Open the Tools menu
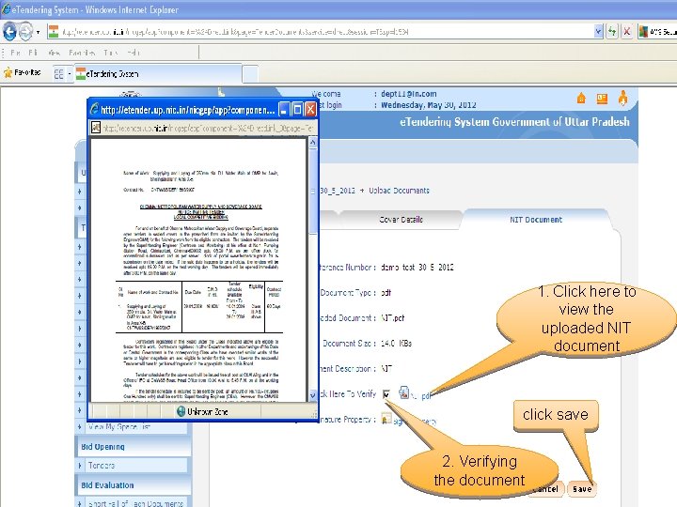Screen dimensions: 677x507 (x=111, y=53)
